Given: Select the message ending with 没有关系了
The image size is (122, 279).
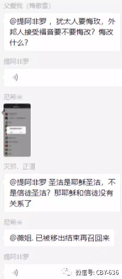Looking at the screenshot, I should 62,193.
